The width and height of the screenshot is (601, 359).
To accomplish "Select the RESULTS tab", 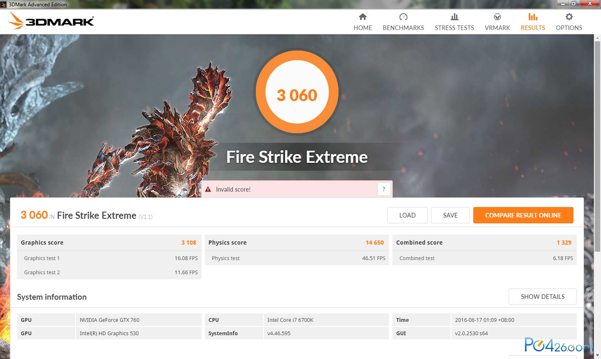I will (x=533, y=22).
